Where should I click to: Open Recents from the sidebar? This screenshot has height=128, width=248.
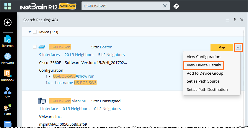coord(8,41)
